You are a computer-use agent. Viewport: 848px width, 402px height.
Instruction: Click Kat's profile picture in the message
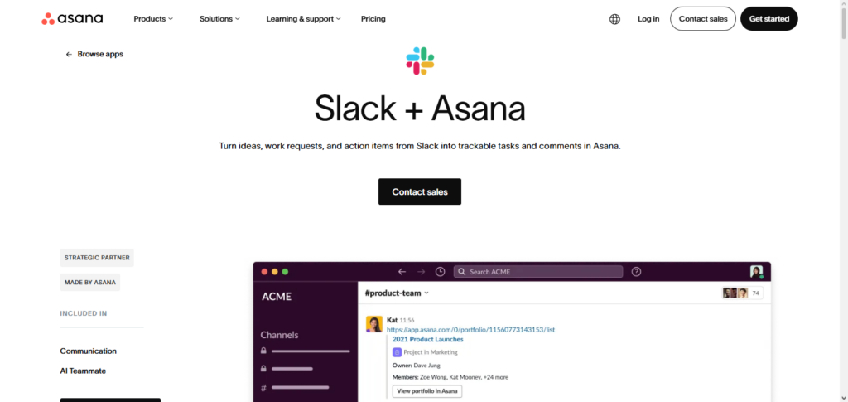click(374, 324)
